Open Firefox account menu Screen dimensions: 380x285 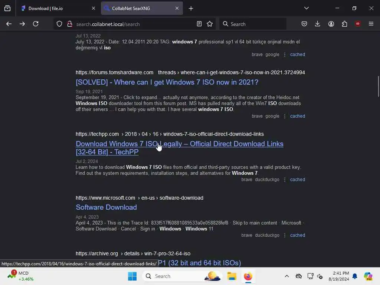tap(331, 24)
